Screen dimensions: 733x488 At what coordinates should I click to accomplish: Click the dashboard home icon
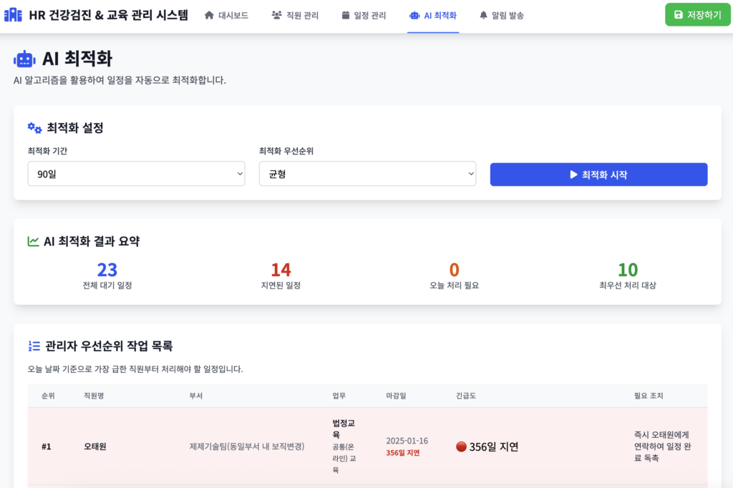click(209, 15)
